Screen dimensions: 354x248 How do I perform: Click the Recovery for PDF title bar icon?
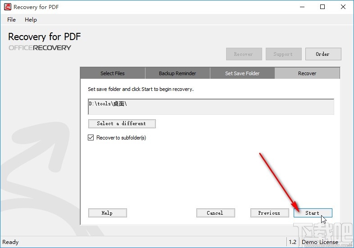click(x=7, y=7)
